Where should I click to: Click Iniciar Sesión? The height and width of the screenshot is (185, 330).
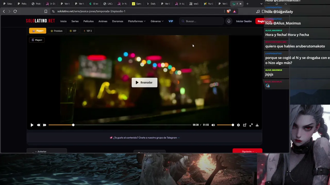click(x=244, y=21)
